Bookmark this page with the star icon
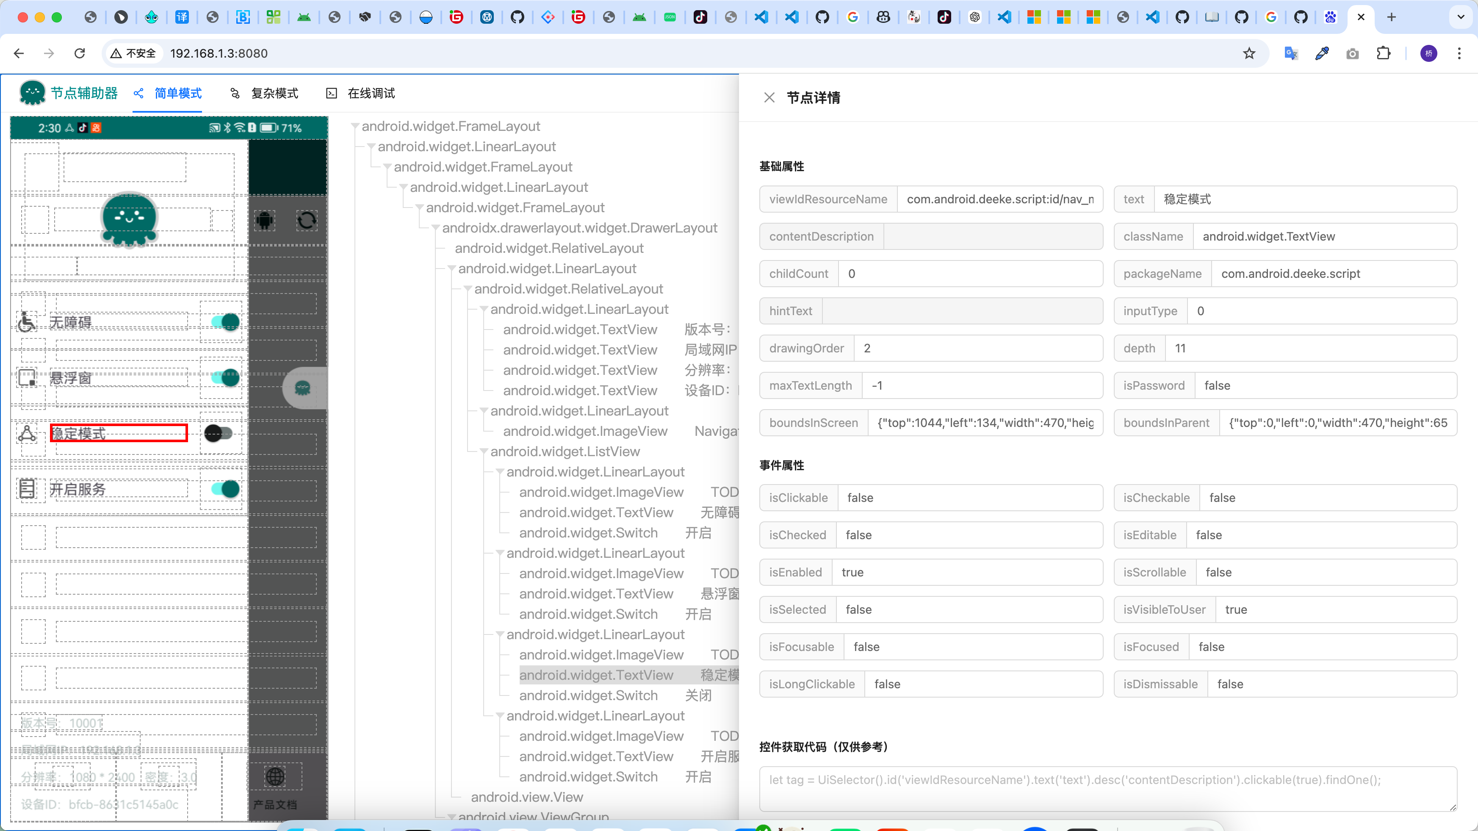Screen dimensions: 1478x831 (x=1248, y=53)
